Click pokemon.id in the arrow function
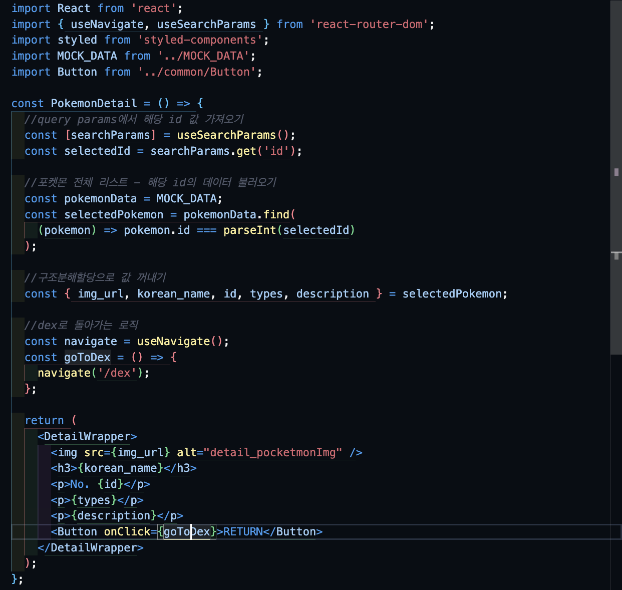Image resolution: width=622 pixels, height=590 pixels. 157,230
